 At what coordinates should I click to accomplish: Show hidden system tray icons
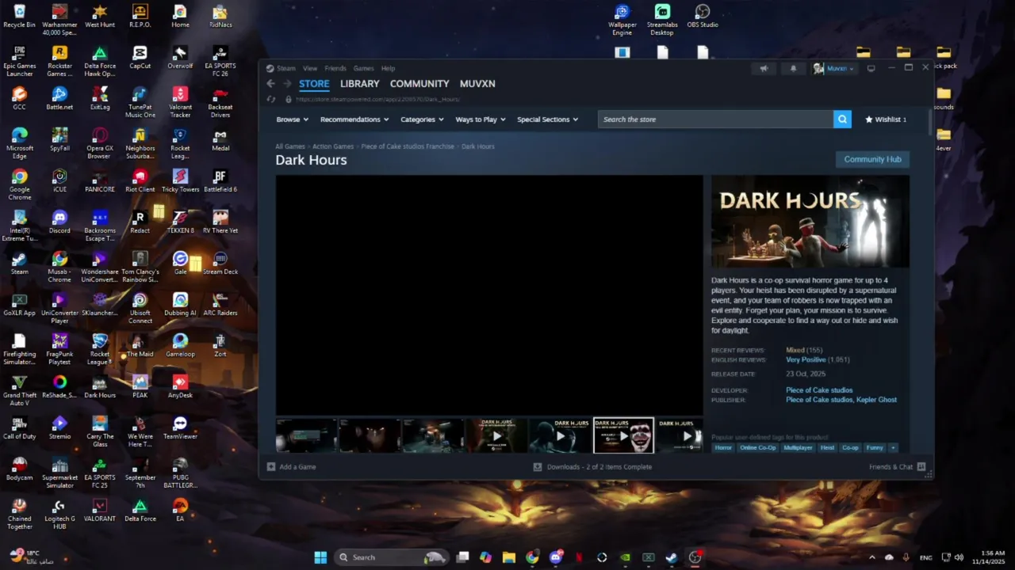click(871, 557)
